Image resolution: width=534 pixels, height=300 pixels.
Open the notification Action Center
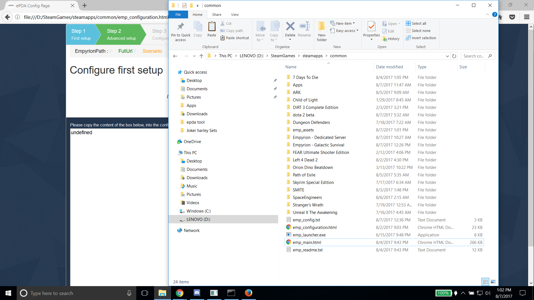coord(523,293)
